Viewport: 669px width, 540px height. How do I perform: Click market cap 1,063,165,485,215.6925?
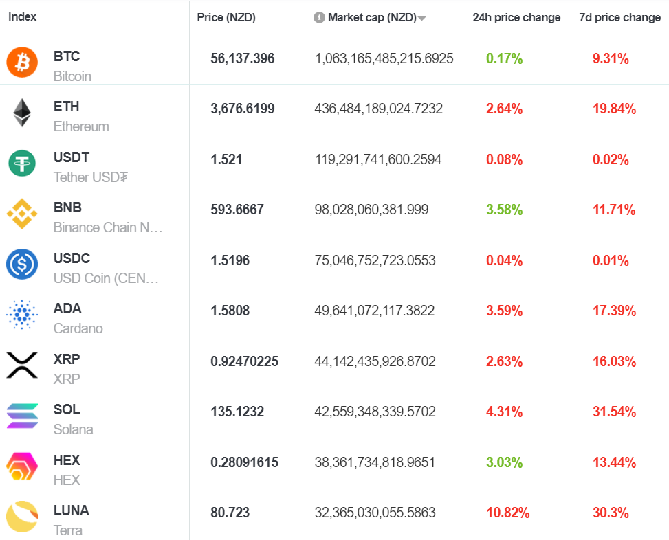tap(384, 58)
